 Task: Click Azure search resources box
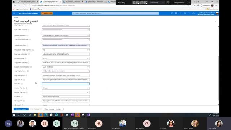[115, 13]
